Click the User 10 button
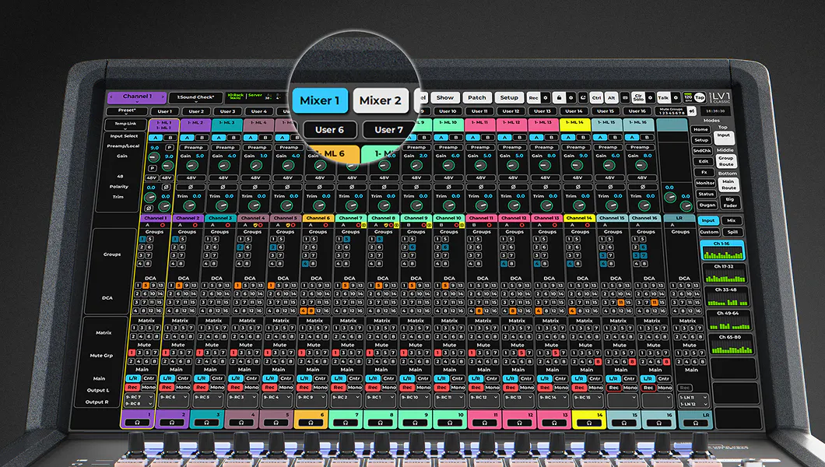Screen dimensions: 825x467 pyautogui.click(x=448, y=111)
